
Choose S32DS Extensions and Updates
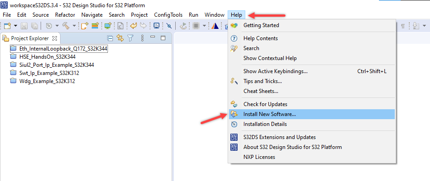tap(312, 137)
